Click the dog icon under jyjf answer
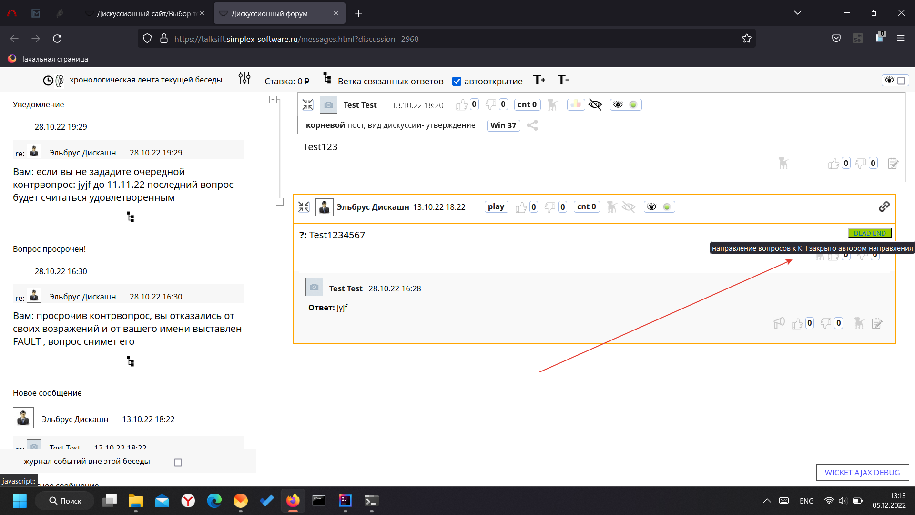This screenshot has width=915, height=515. [x=859, y=323]
